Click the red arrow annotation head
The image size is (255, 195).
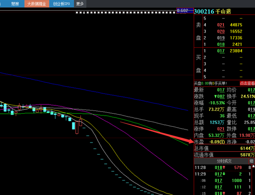(x=191, y=141)
